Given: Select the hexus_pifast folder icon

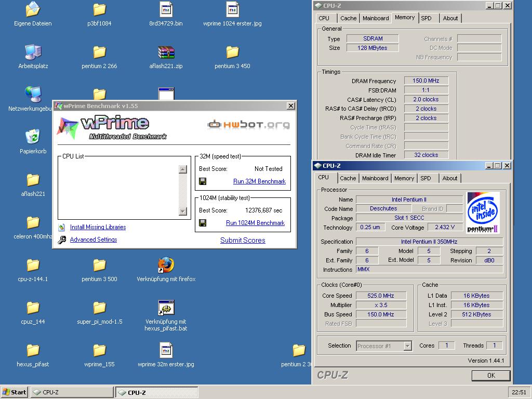Looking at the screenshot, I should (x=33, y=350).
